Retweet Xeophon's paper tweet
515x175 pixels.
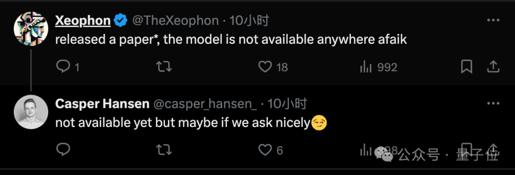(x=164, y=67)
